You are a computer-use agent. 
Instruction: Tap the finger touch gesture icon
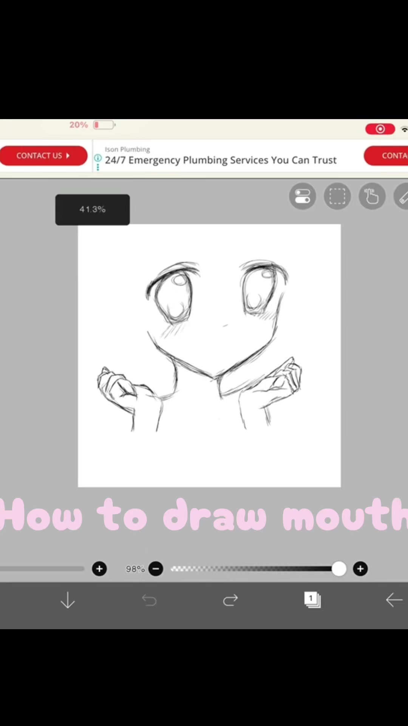coord(372,196)
